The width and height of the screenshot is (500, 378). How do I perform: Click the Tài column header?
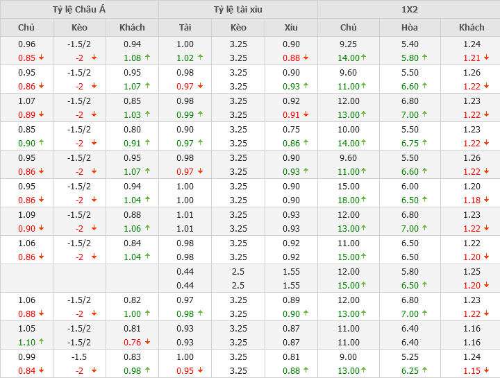pyautogui.click(x=185, y=28)
